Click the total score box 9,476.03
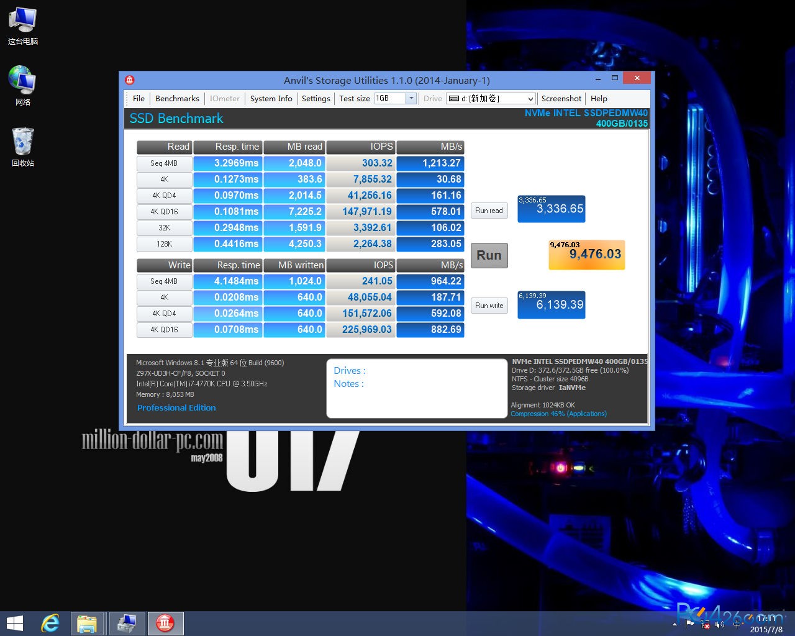The width and height of the screenshot is (795, 636). click(586, 255)
